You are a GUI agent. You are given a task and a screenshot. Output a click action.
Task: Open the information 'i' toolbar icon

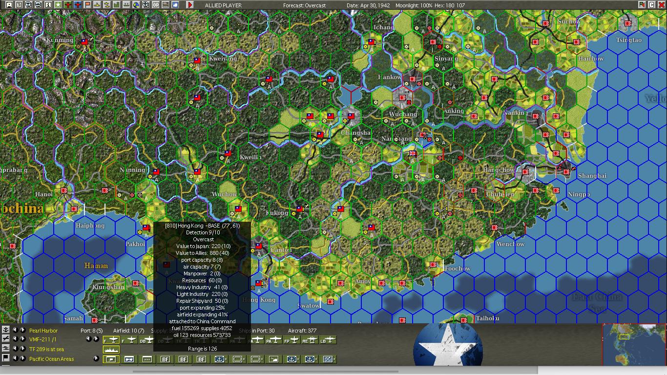point(48,4)
